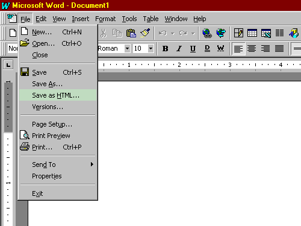Screen dimensions: 301x226
Task: Expand the Undo history dropdown arrow
Action: tap(173, 33)
